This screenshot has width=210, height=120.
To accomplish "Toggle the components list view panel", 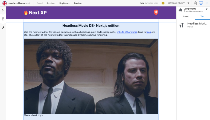I will 207,3.
